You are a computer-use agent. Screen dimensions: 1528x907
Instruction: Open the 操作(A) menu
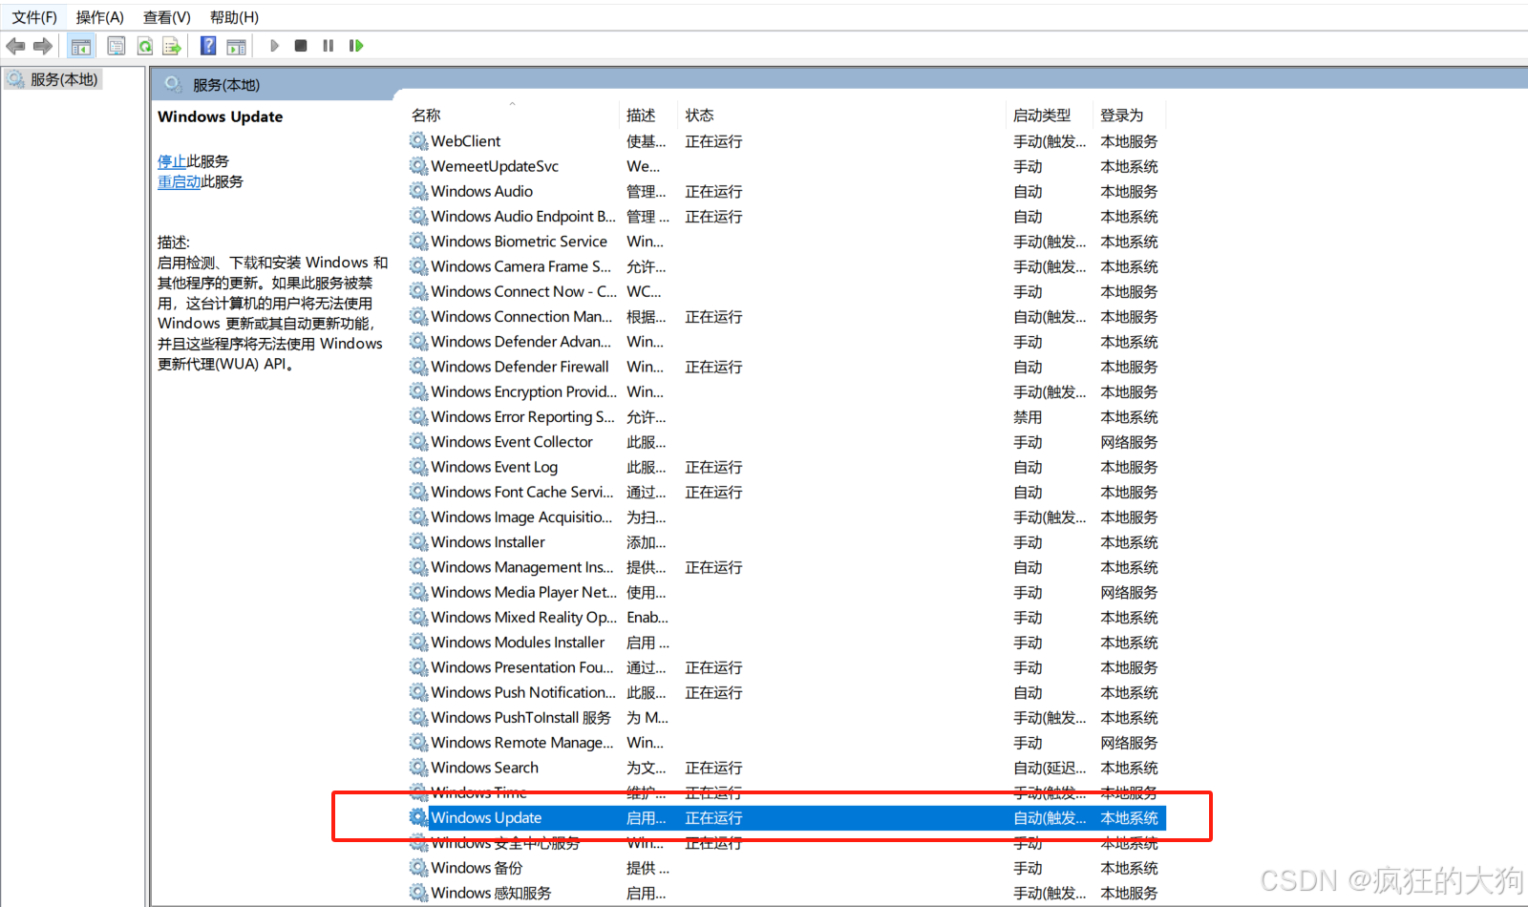(x=100, y=17)
